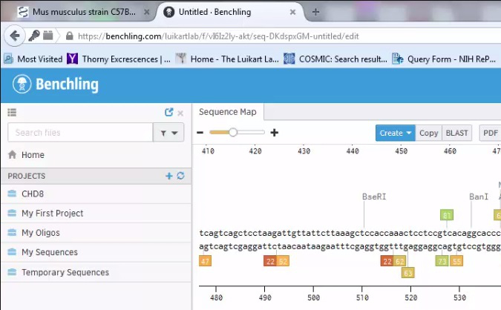Click the BanI restriction site label
Viewport: 501px width, 310px height.
(479, 197)
